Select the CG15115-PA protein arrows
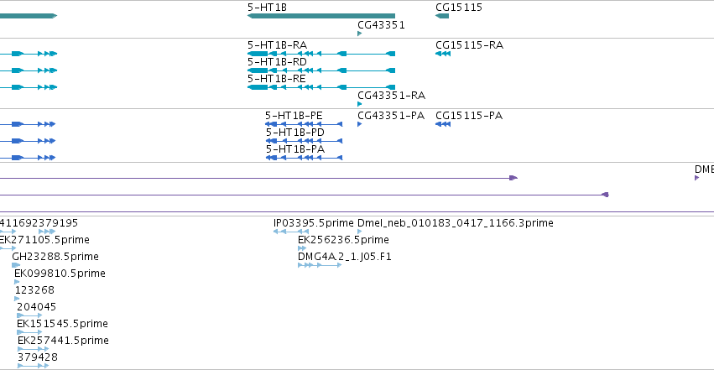 pos(443,124)
